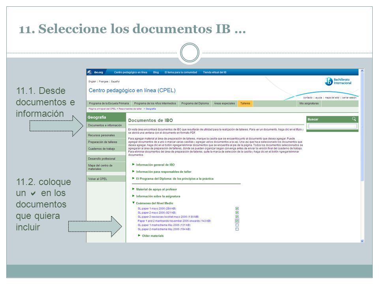Toggle checkbox for Paper 1 and 2 markbands
The image size is (379, 284).
[x=237, y=221]
